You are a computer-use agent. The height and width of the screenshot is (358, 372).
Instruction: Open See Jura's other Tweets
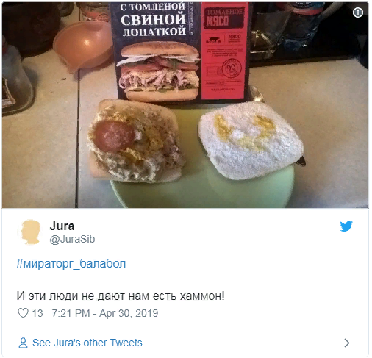tap(87, 343)
